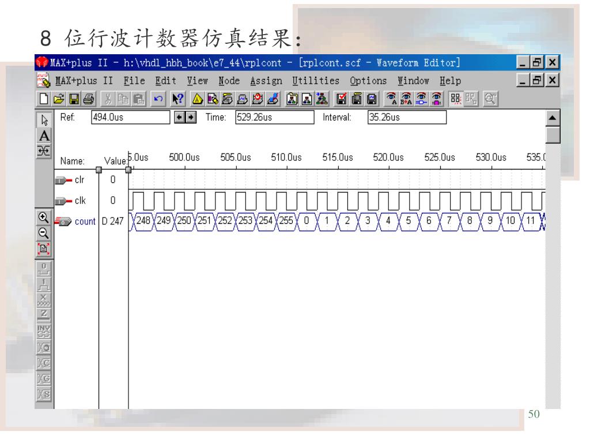Viewport: 590px width, 443px height.
Task: Open the Utilities menu
Action: (316, 81)
